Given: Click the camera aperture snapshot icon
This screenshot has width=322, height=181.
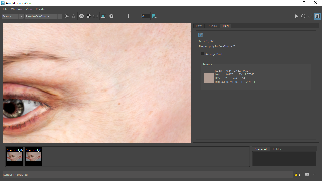Looking at the screenshot, I should 111,16.
